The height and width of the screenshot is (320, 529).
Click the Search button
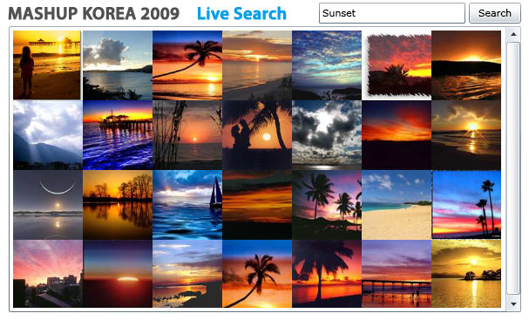pyautogui.click(x=495, y=13)
